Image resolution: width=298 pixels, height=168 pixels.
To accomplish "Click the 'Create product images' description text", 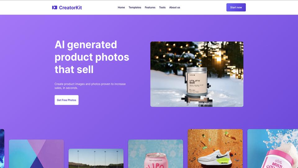I will (x=90, y=86).
